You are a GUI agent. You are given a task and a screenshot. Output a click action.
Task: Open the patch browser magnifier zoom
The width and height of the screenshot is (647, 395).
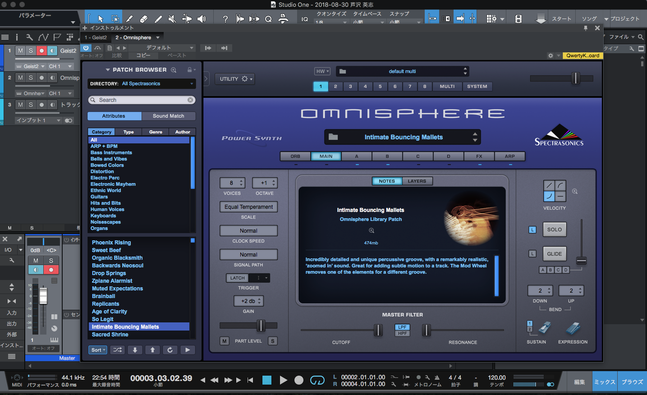(174, 70)
